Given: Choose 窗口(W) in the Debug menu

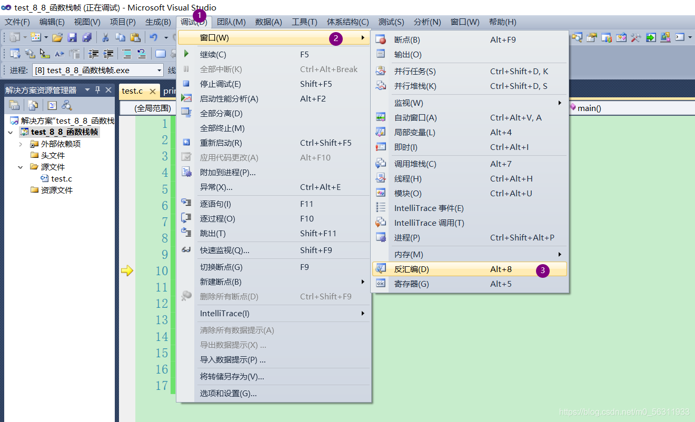Looking at the screenshot, I should 273,38.
